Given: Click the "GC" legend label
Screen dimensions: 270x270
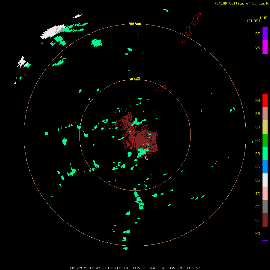Looking at the screenshot, I should pyautogui.click(x=257, y=207).
